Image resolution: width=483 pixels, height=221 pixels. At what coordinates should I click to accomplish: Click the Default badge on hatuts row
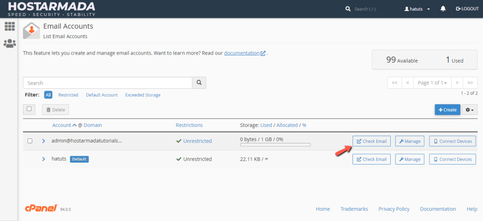(80, 159)
